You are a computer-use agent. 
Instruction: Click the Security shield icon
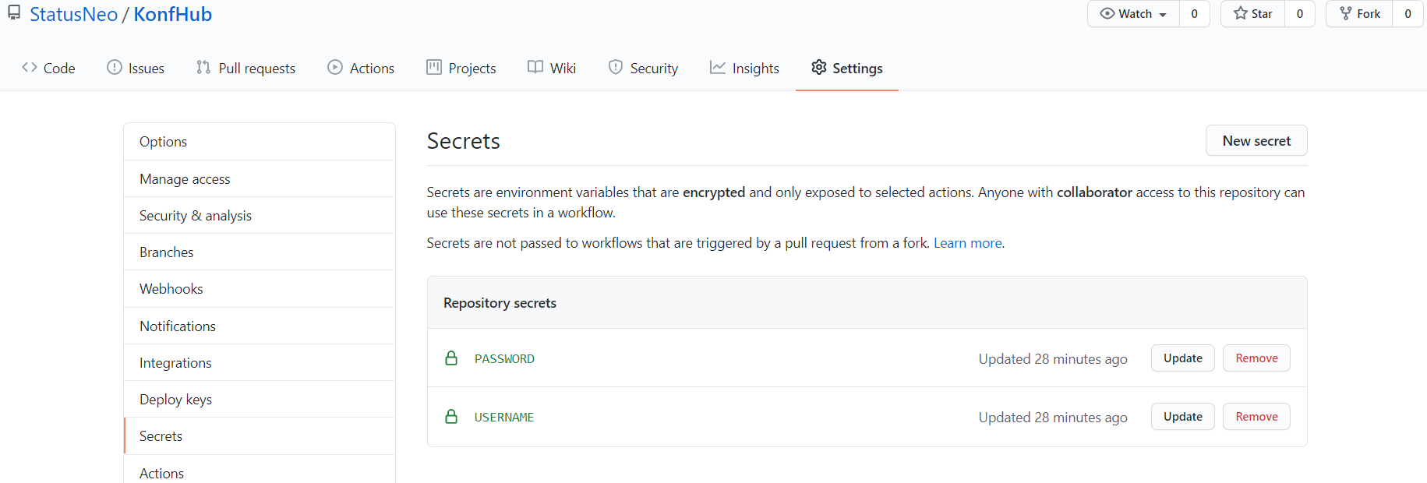[x=616, y=68]
